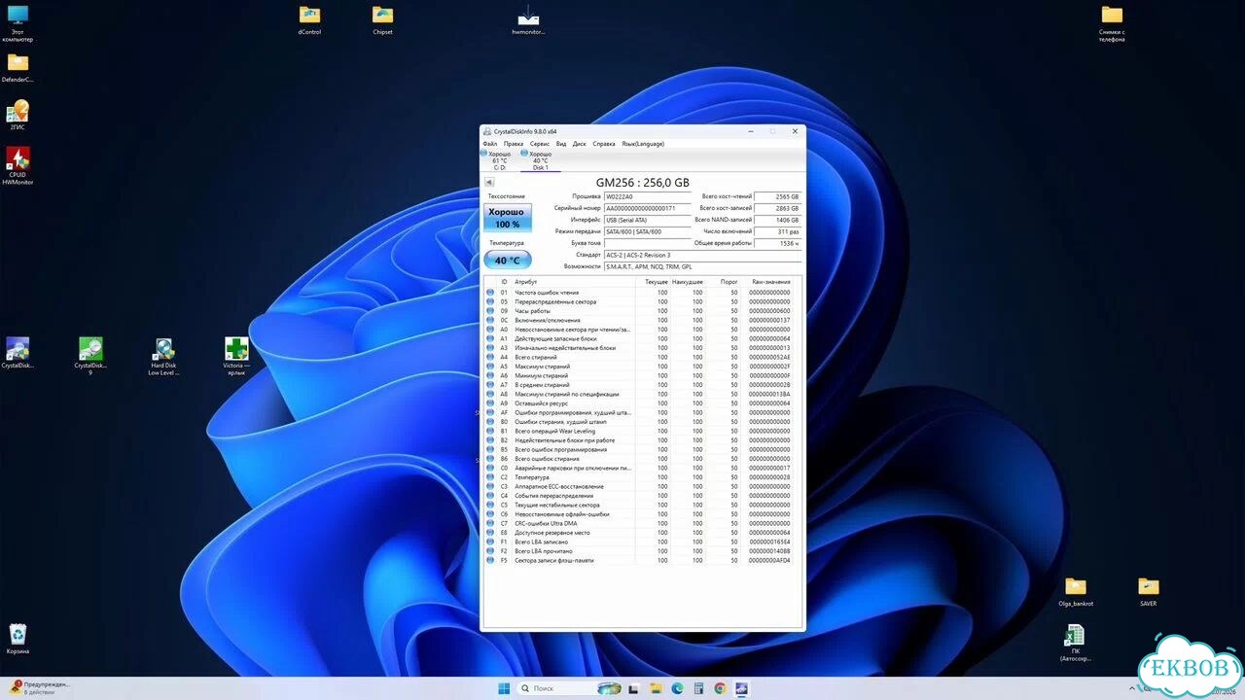Open the Сервис menu
Screen dimensions: 1245x700
(539, 144)
